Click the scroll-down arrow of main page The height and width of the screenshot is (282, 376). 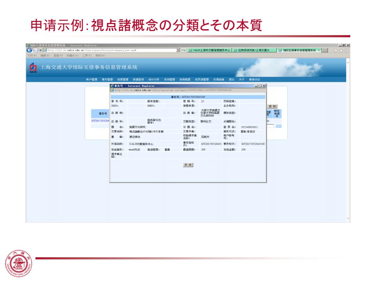click(348, 218)
